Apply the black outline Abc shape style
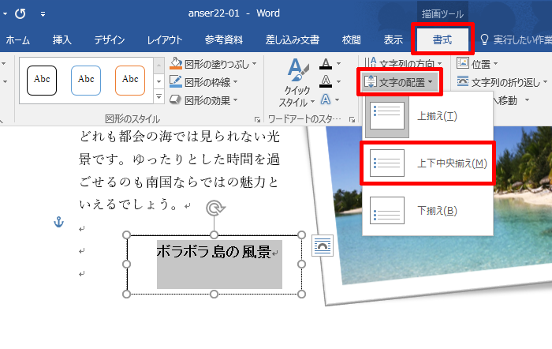The width and height of the screenshot is (552, 349). (42, 80)
